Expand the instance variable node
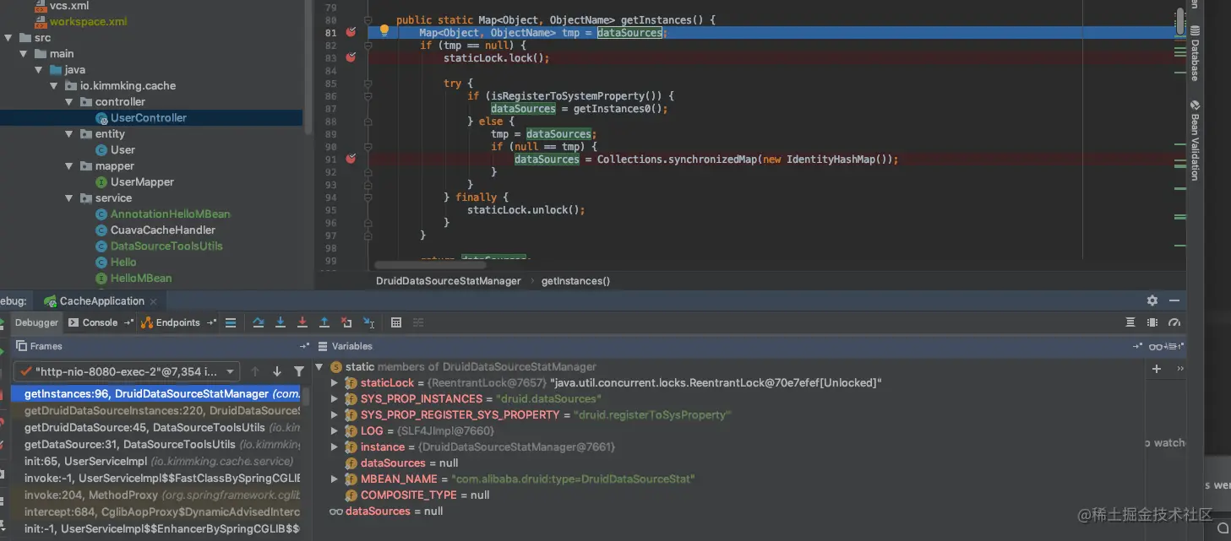The image size is (1231, 541). (x=335, y=447)
